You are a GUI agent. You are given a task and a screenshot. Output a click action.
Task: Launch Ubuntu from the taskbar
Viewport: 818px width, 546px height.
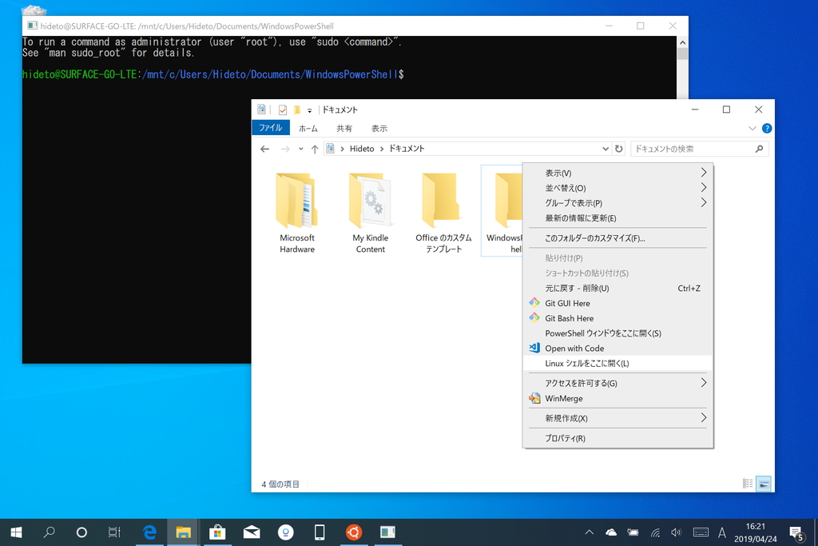pos(354,532)
